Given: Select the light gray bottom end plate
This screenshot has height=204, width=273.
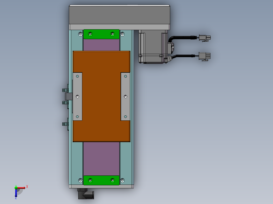Looking at the screenshot, I should [x=101, y=187].
